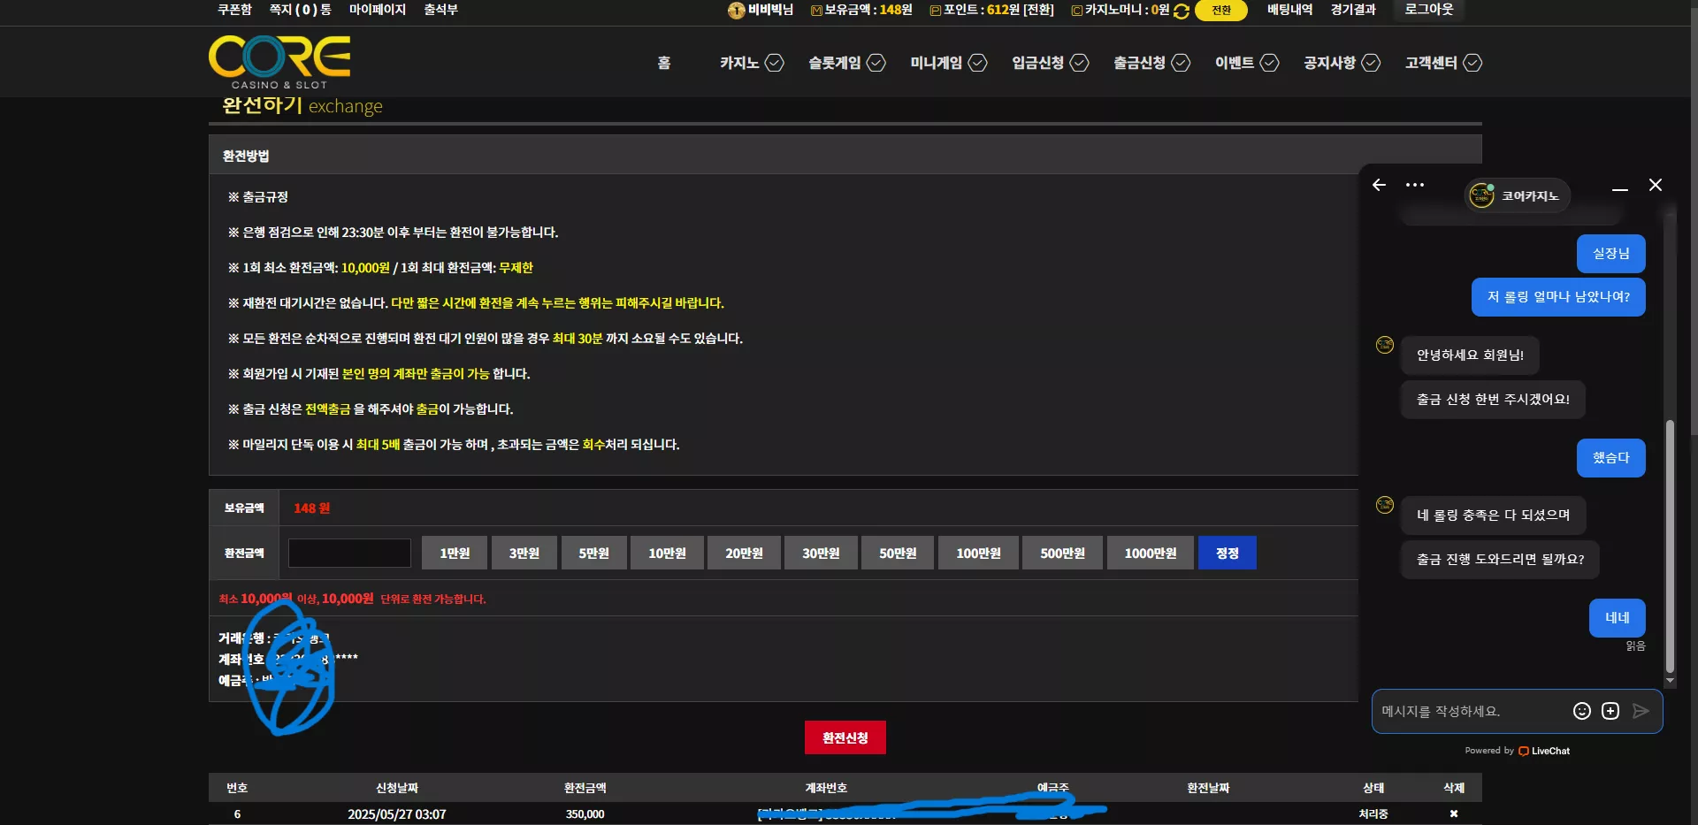Open 경기결과 results
This screenshot has width=1698, height=825.
point(1353,10)
